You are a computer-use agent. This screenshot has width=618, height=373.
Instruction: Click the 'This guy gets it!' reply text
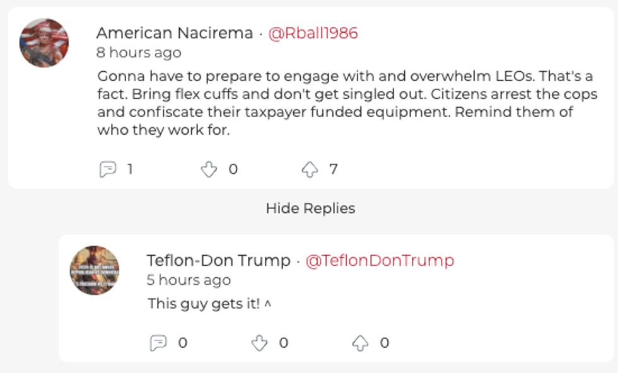point(204,304)
